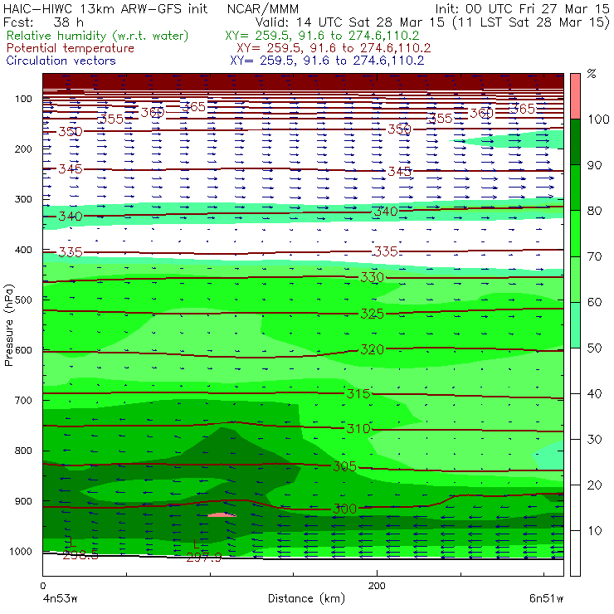Click the "200" distance tick label

click(377, 586)
